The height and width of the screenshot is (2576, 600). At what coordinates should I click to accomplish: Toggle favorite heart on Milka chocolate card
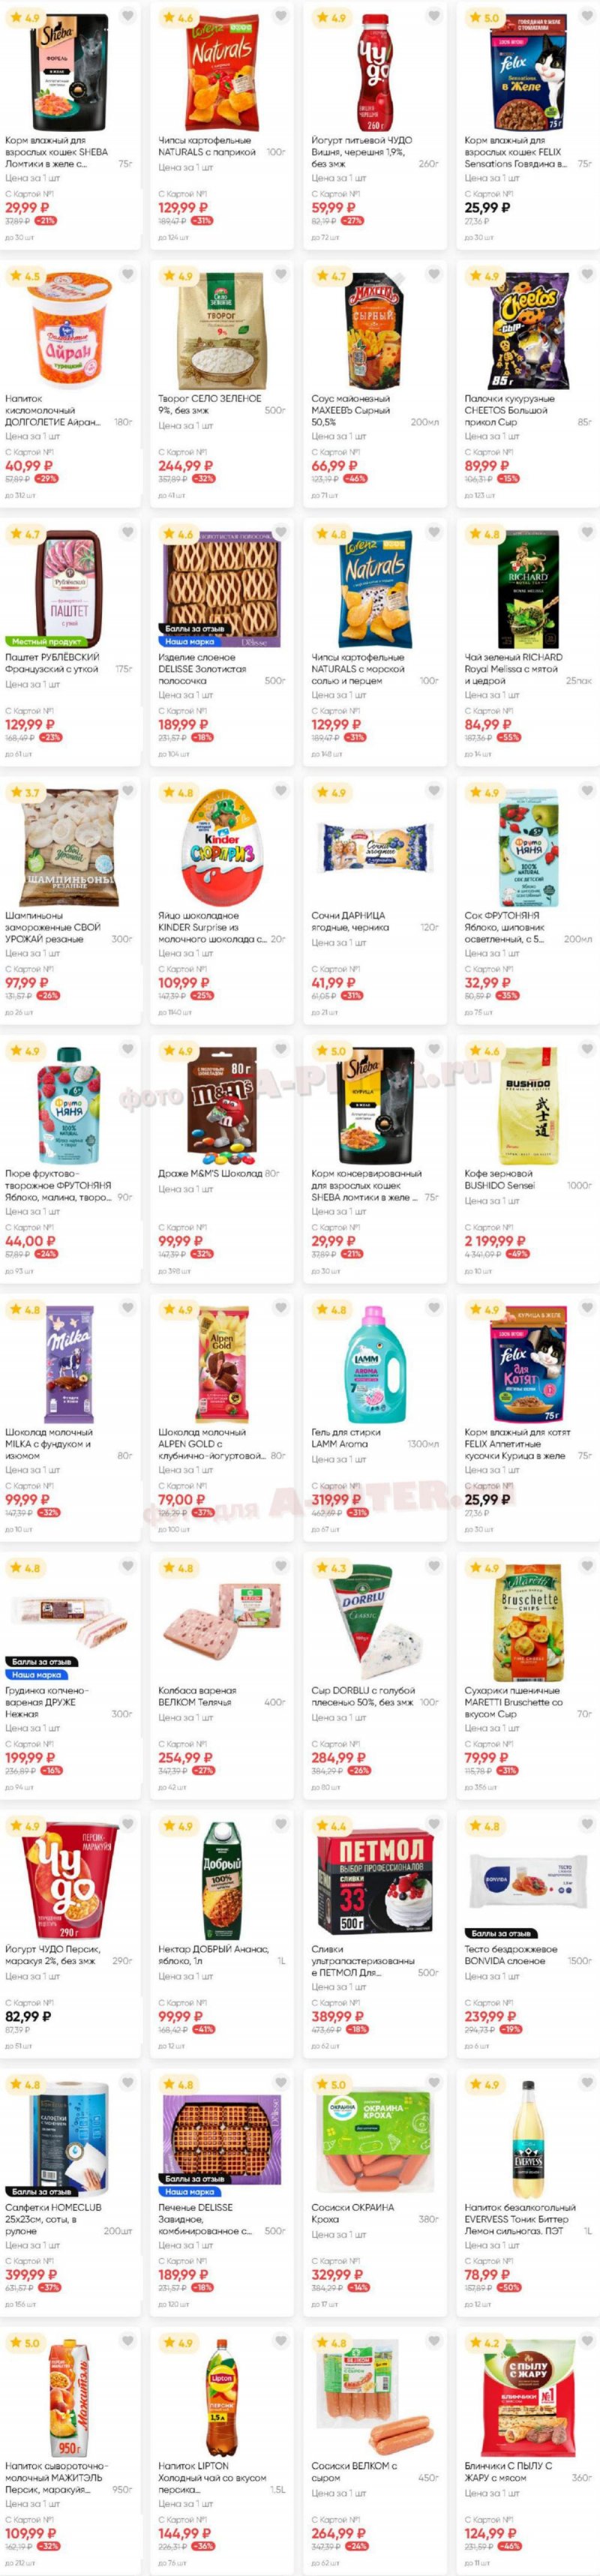[x=128, y=1308]
